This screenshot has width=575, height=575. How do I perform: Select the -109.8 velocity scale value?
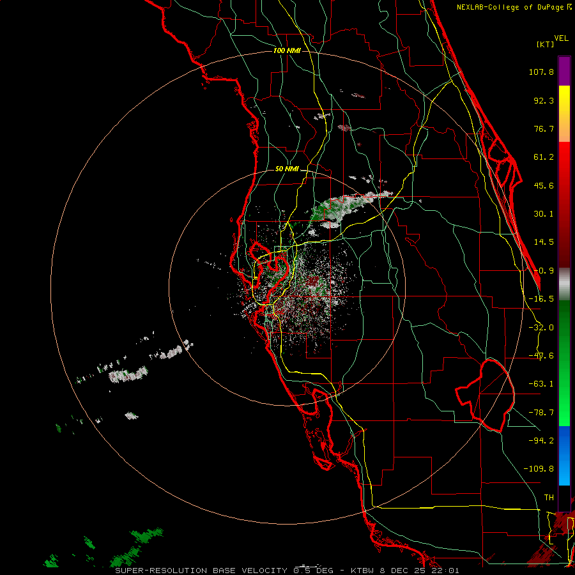pyautogui.click(x=539, y=469)
